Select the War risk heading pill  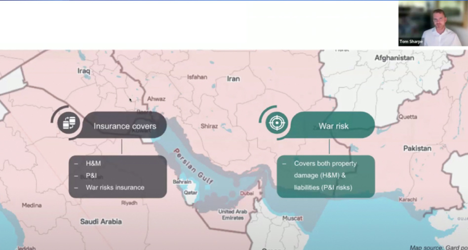(x=333, y=126)
